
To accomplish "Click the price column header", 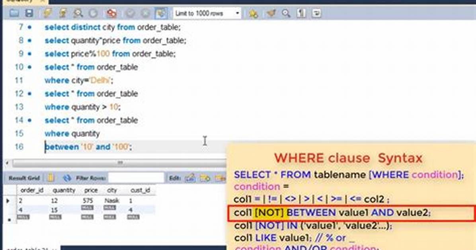I will [x=91, y=190].
